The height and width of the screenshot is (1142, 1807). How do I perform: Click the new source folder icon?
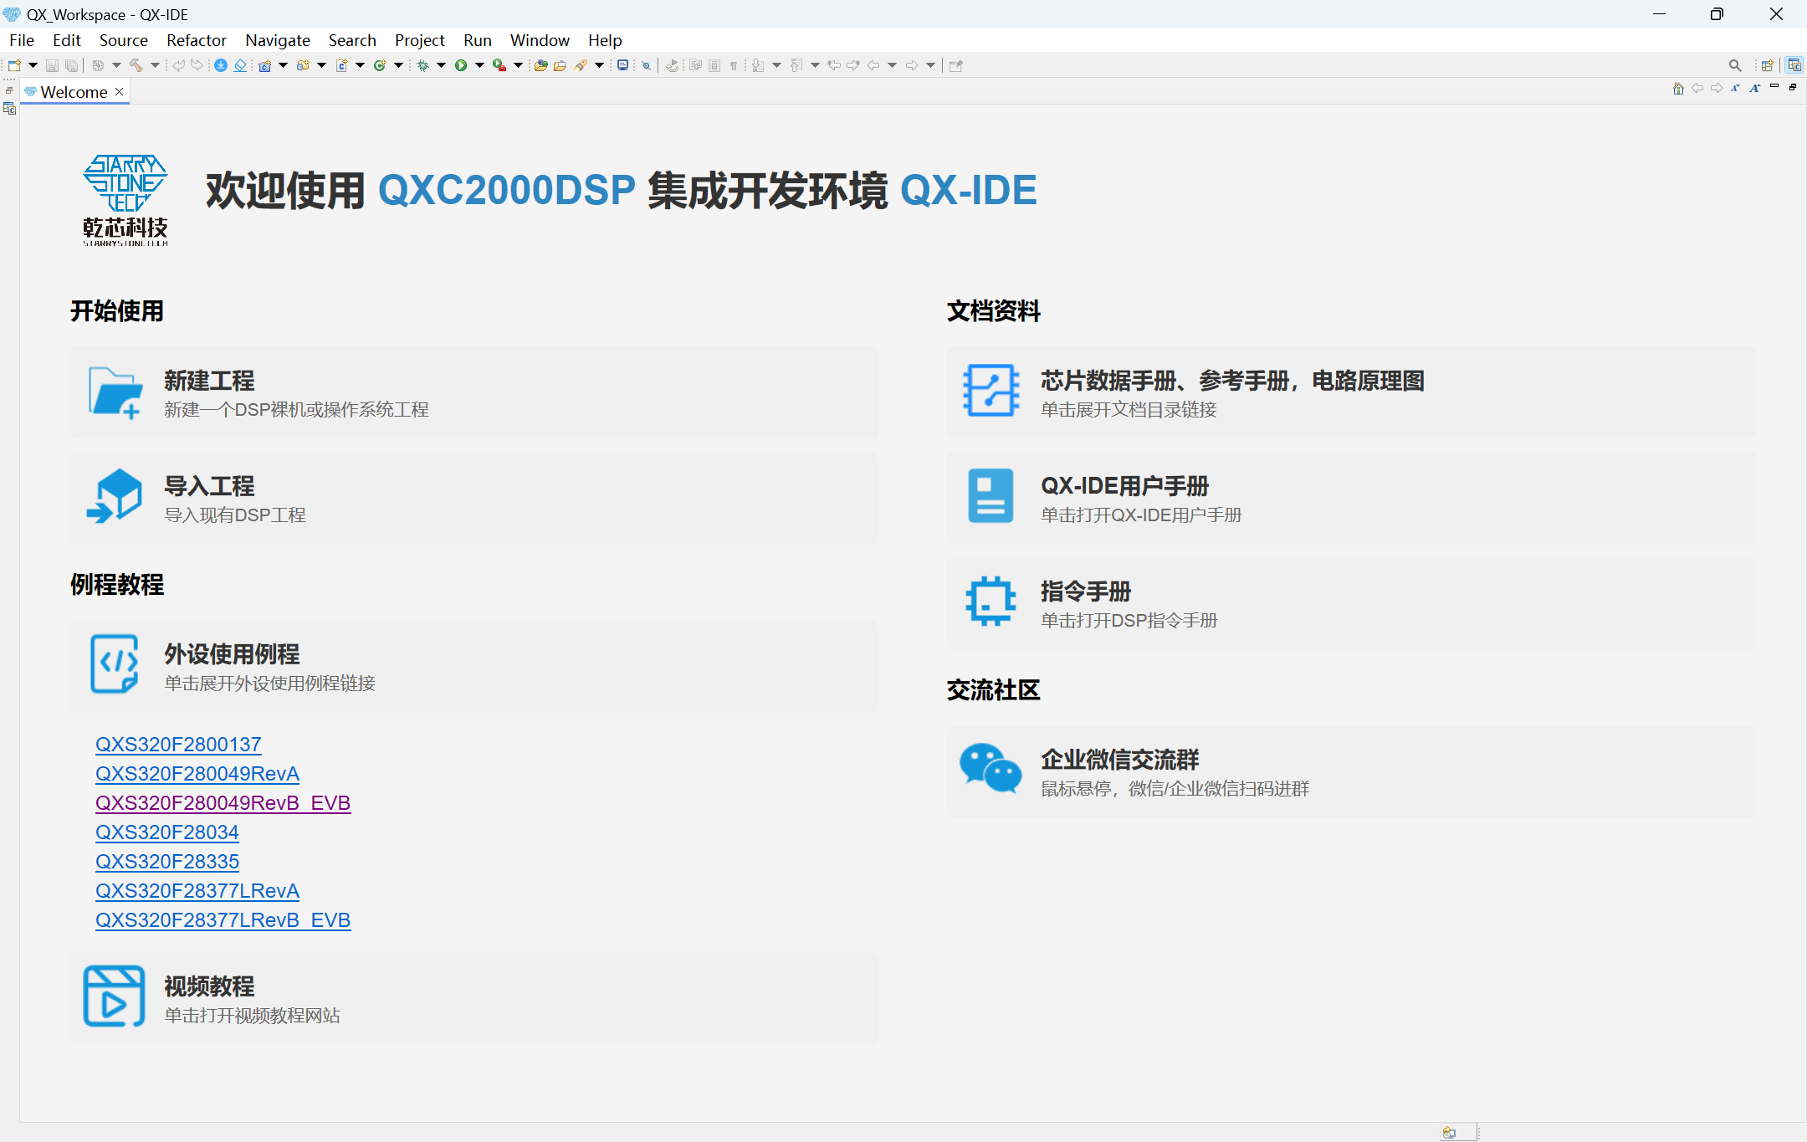303,65
